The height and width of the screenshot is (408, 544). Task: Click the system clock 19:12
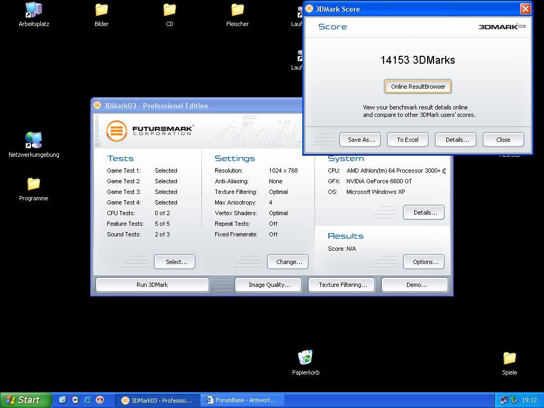click(529, 400)
